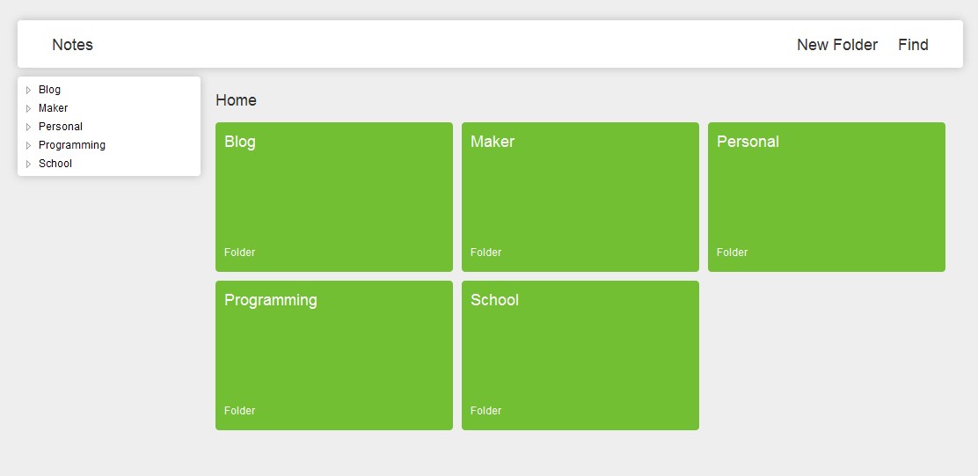Expand the Personal node in sidebar
The width and height of the screenshot is (978, 476).
(28, 127)
